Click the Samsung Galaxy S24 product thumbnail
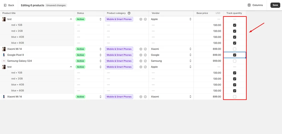 tap(4, 61)
